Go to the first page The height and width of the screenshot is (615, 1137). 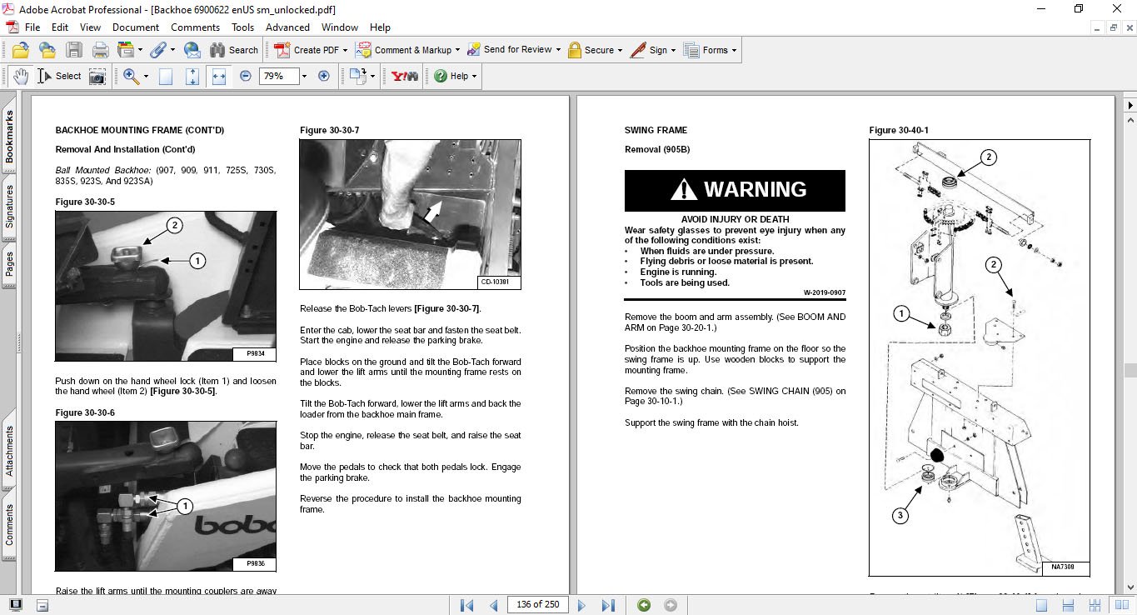[467, 605]
